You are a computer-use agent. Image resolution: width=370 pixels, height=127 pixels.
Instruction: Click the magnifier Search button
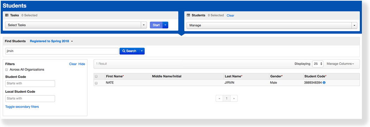point(129,51)
